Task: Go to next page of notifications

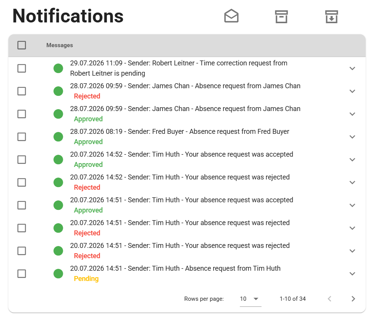Action: (x=353, y=299)
